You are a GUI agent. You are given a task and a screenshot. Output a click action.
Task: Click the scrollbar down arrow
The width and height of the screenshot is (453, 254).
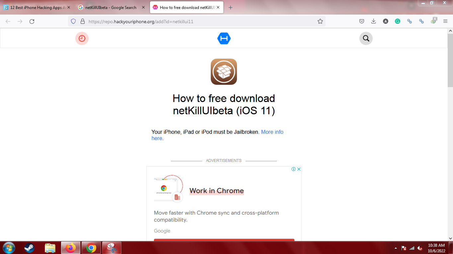[450, 238]
